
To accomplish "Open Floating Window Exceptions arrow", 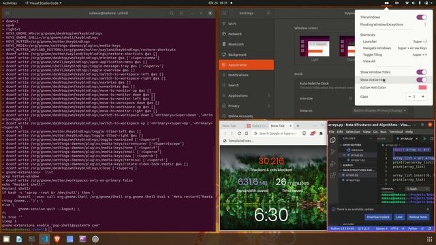I will 425,24.
